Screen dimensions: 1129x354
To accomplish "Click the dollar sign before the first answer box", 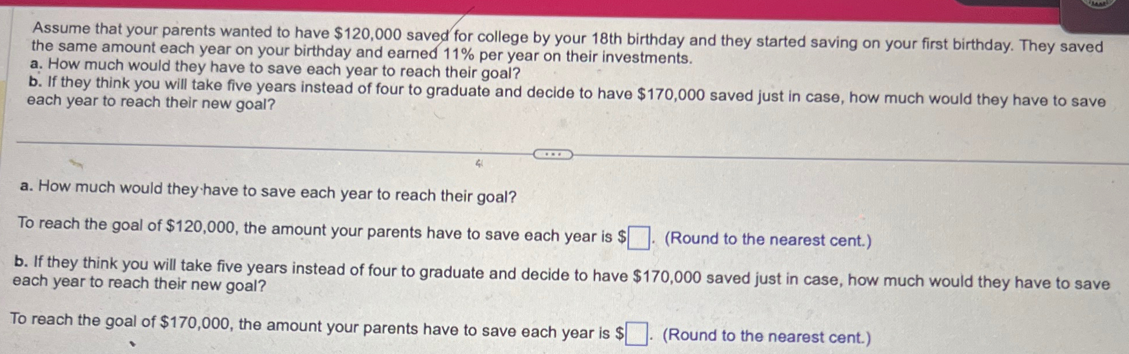I will coord(622,237).
